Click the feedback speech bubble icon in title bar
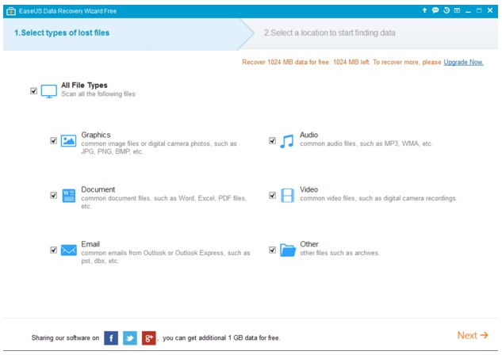The image size is (502, 355). point(435,10)
